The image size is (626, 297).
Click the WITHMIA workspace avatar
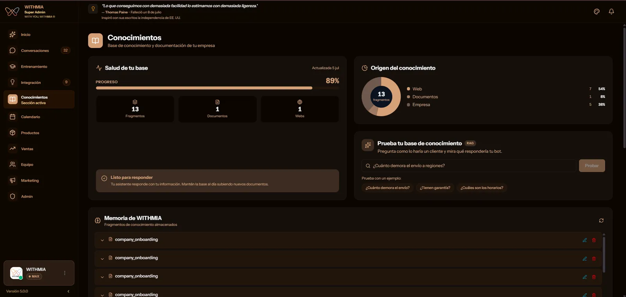16,273
